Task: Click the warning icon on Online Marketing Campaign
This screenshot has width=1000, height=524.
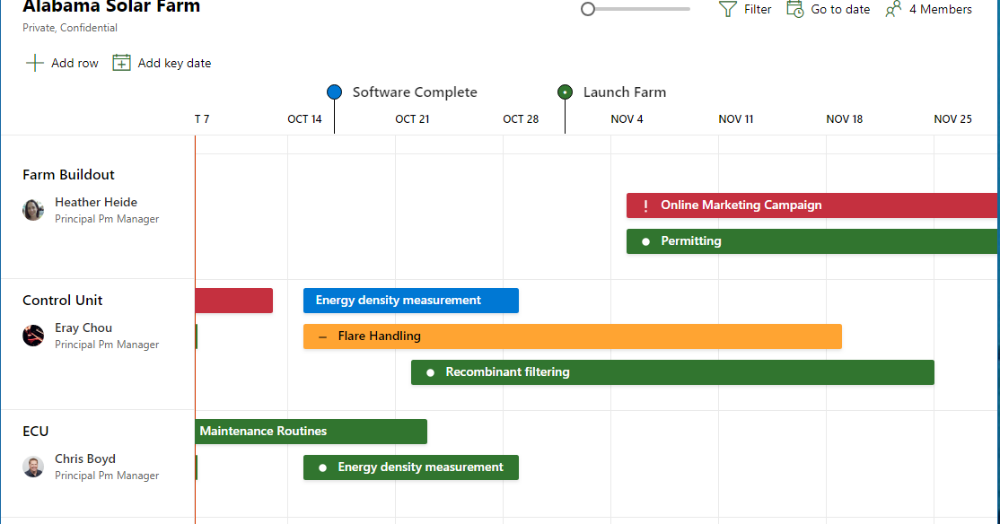Action: point(645,205)
